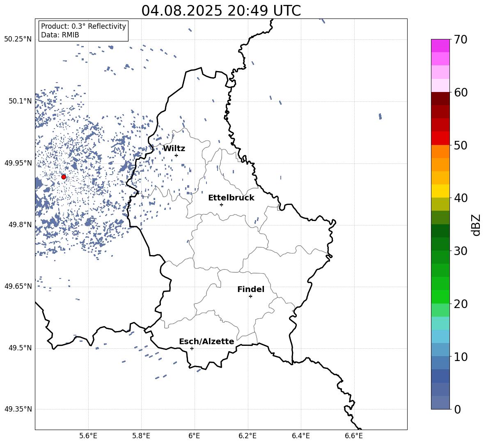
Task: Click the 49.95°N latitude label
Action: 18,163
